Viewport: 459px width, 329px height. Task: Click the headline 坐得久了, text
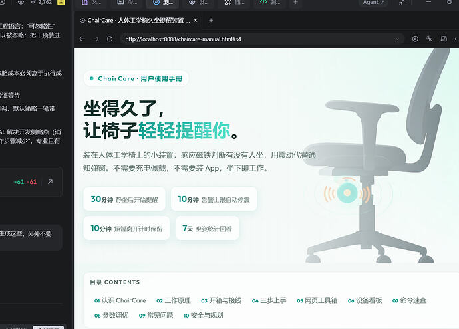(124, 109)
